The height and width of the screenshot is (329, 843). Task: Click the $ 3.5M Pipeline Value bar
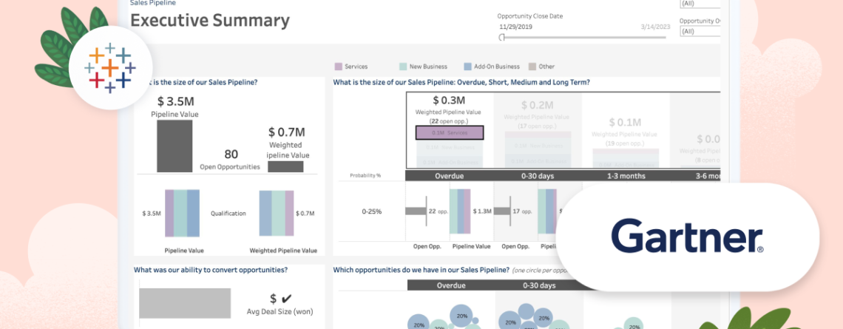coord(175,146)
